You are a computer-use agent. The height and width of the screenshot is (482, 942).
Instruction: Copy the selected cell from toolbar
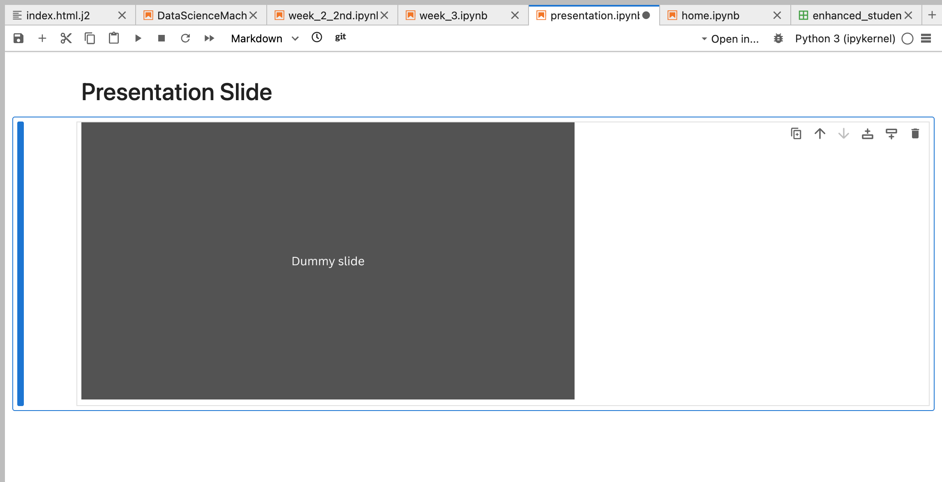pos(90,39)
